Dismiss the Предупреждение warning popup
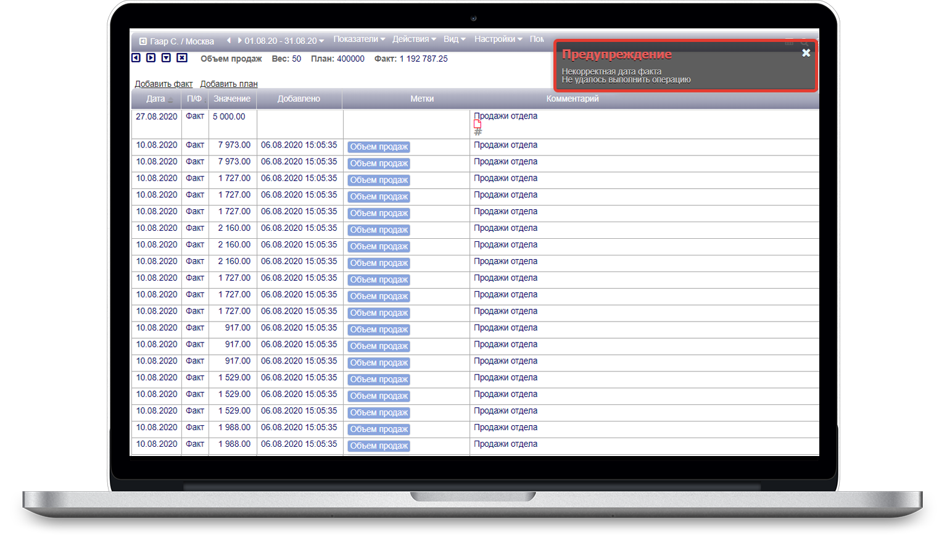This screenshot has width=947, height=535. click(x=806, y=53)
